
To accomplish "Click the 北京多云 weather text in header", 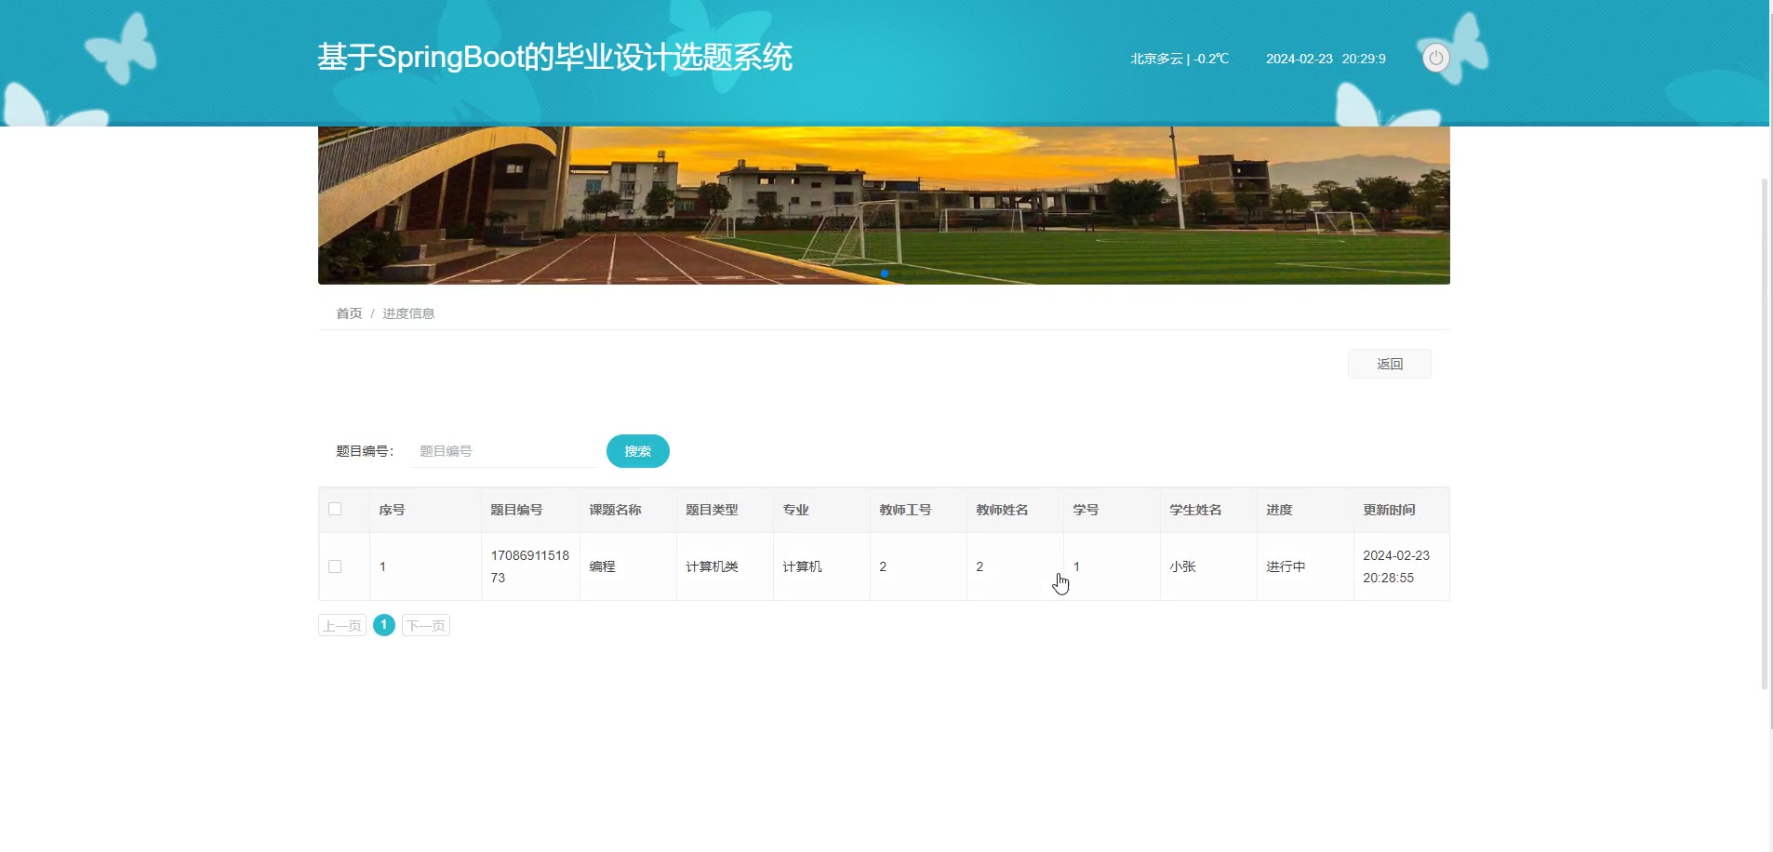I will (1180, 59).
